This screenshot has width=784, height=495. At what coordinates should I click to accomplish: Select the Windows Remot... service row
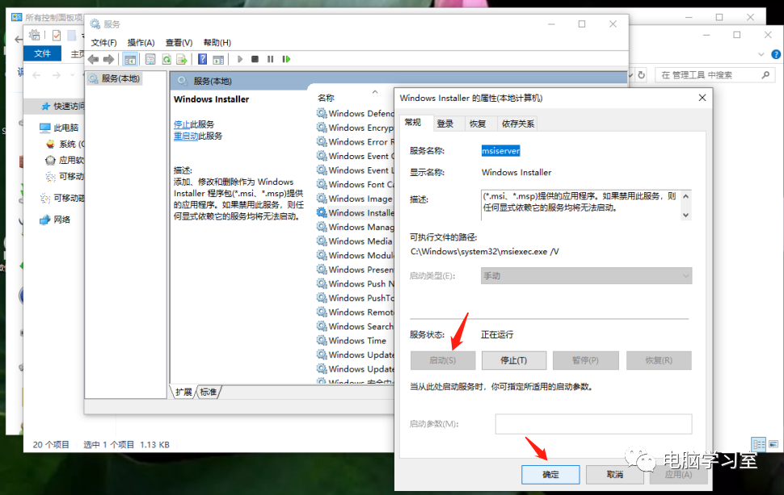356,313
